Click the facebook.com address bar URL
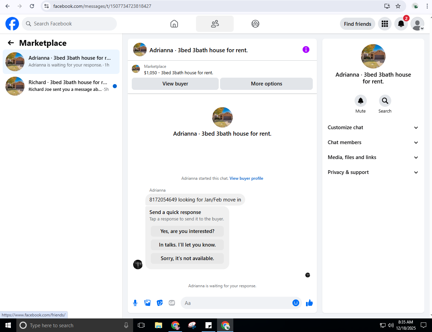 102,6
